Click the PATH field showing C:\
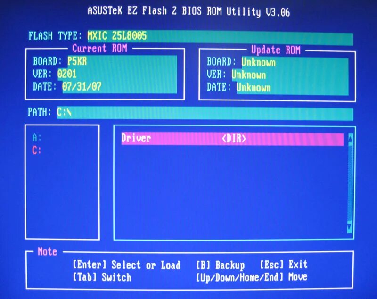Viewport: 377px width, 299px height. (x=205, y=113)
